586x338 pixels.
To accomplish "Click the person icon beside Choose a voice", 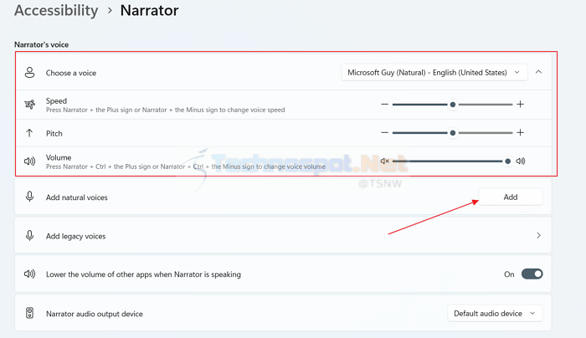I will [x=29, y=73].
